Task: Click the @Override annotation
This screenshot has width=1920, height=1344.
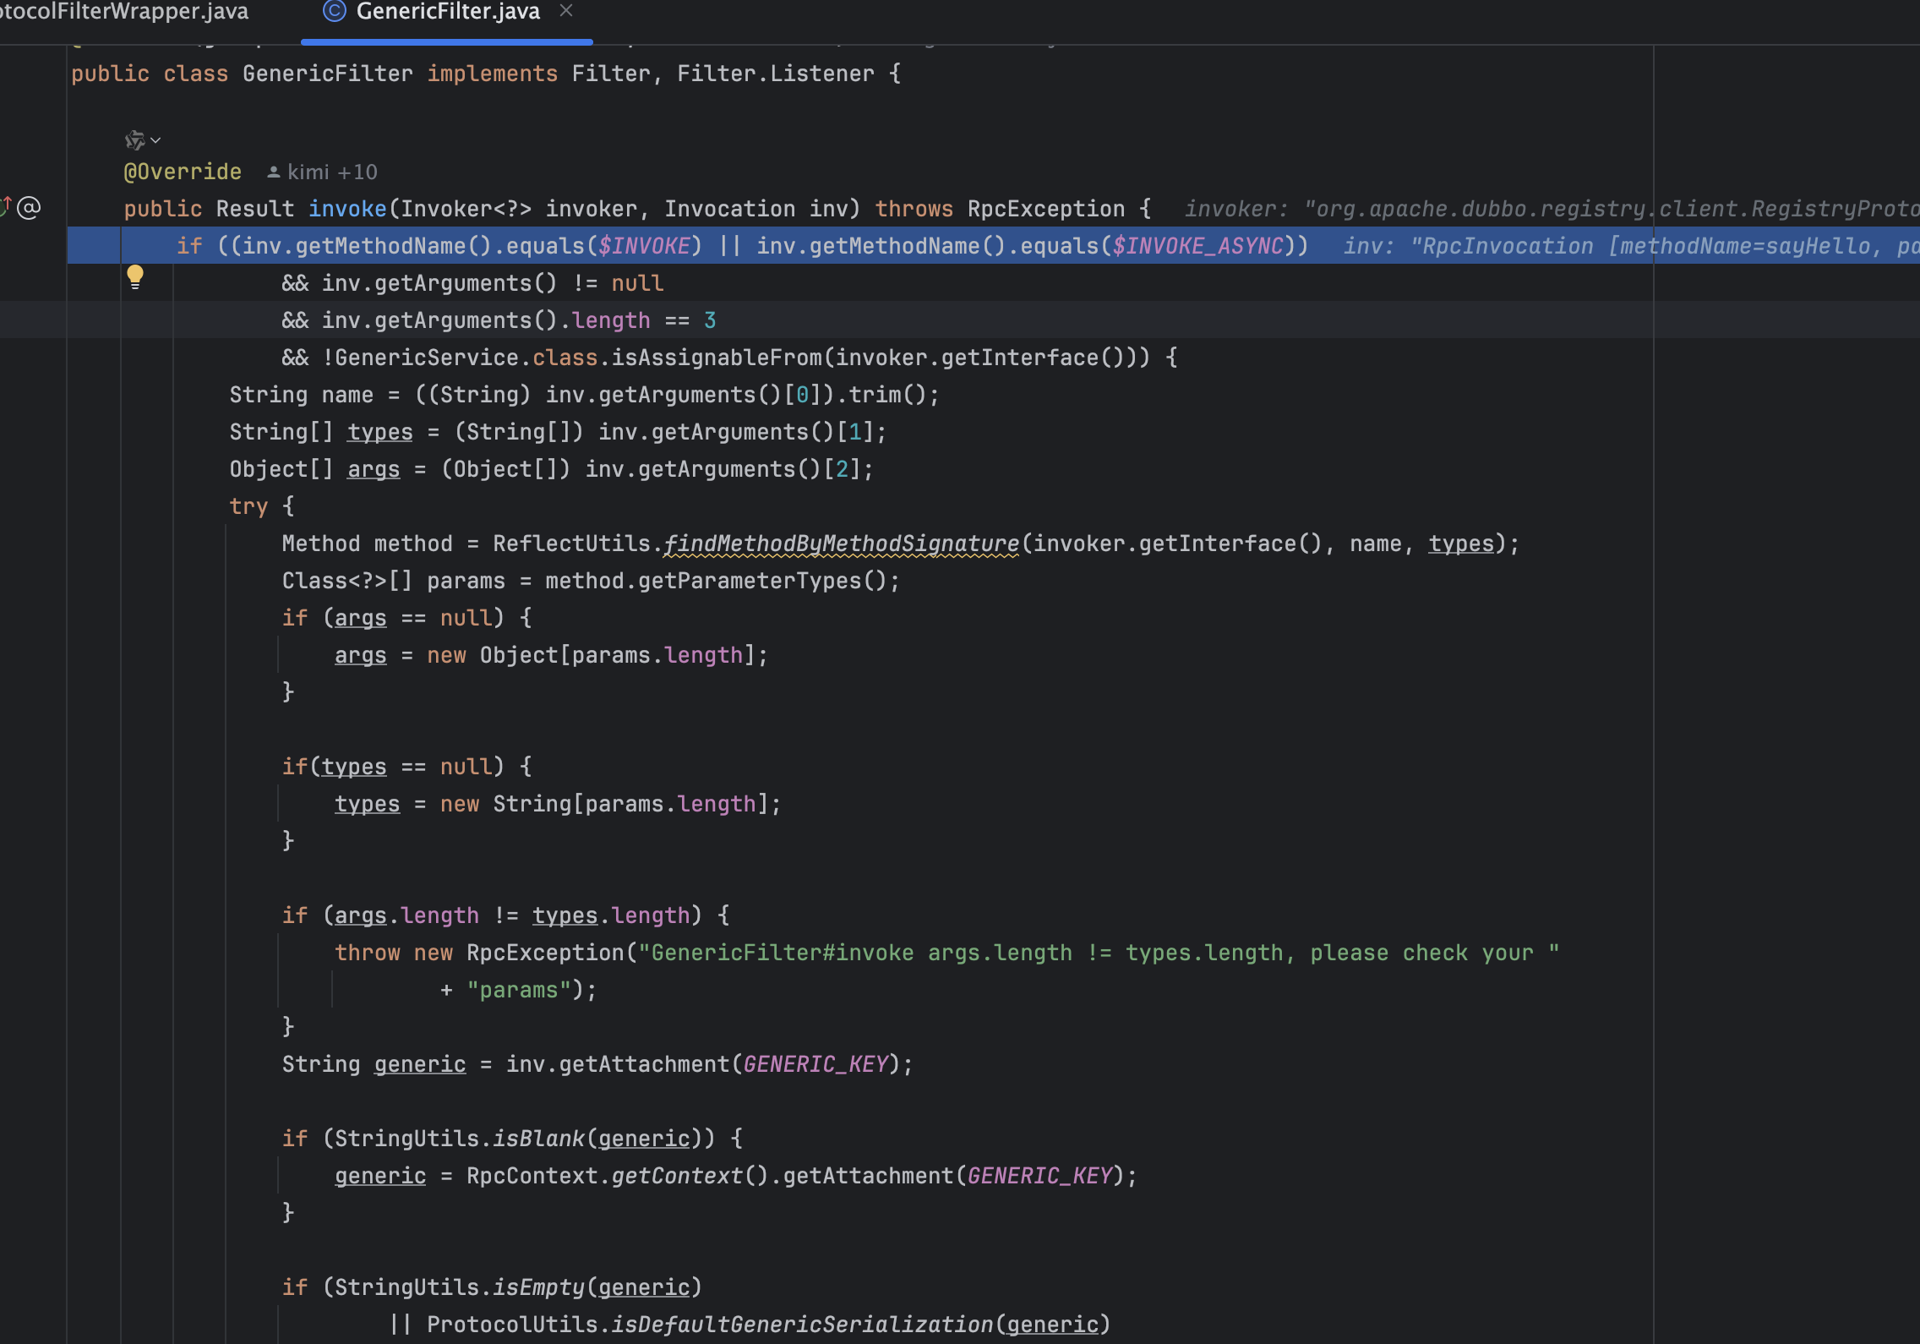Action: click(183, 172)
